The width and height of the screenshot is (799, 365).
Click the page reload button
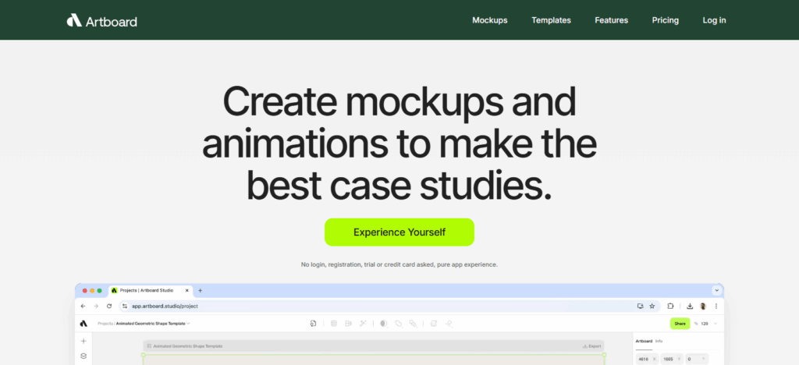point(109,307)
